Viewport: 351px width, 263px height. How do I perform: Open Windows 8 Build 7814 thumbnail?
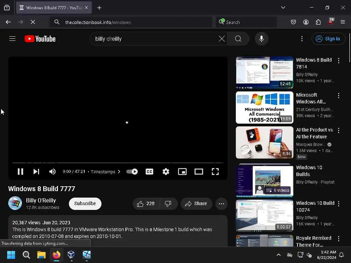(x=264, y=73)
